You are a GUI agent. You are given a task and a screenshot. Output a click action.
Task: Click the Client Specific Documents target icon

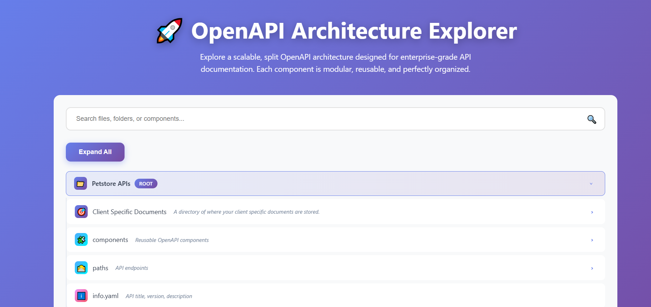tap(81, 212)
